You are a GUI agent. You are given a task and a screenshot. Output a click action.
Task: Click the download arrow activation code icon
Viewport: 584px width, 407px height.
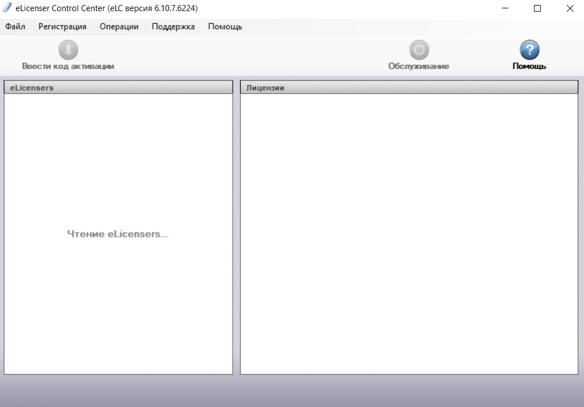point(68,49)
